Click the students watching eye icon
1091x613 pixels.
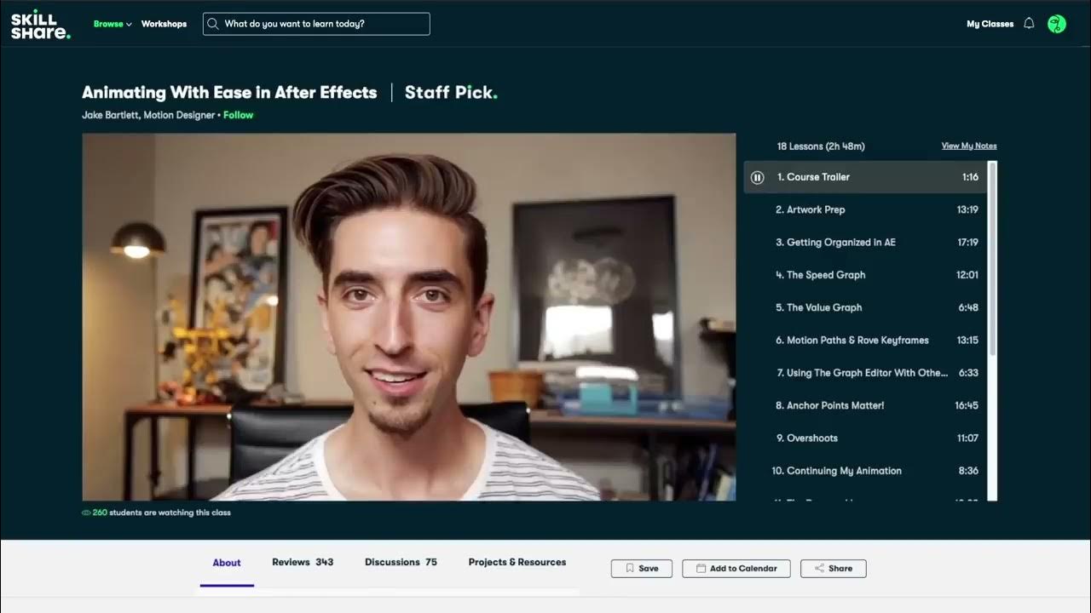point(86,513)
